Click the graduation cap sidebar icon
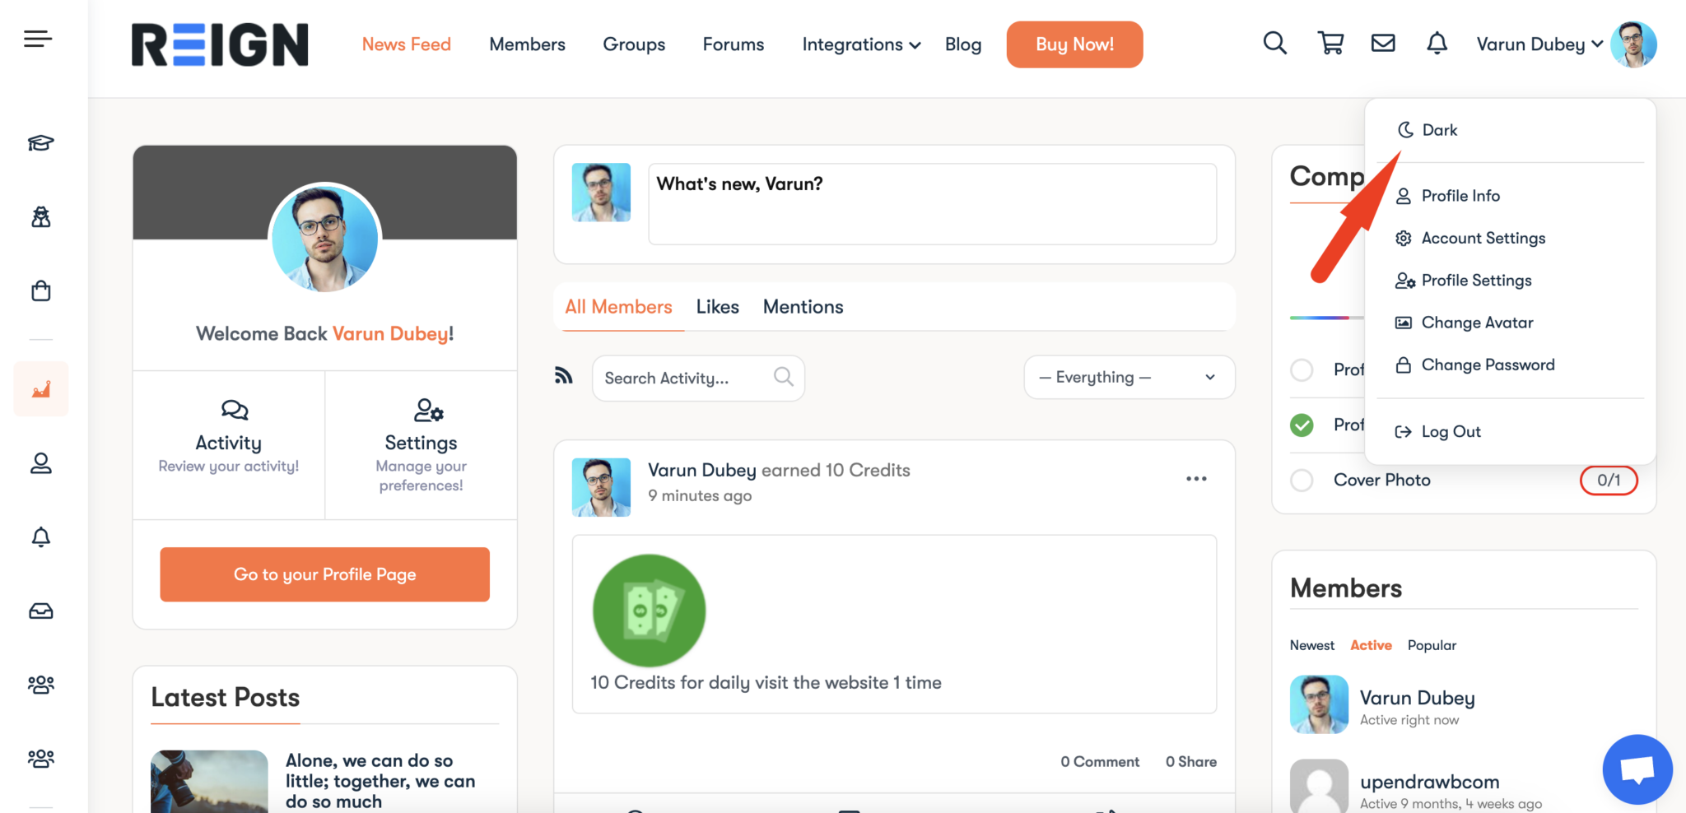 (x=40, y=143)
